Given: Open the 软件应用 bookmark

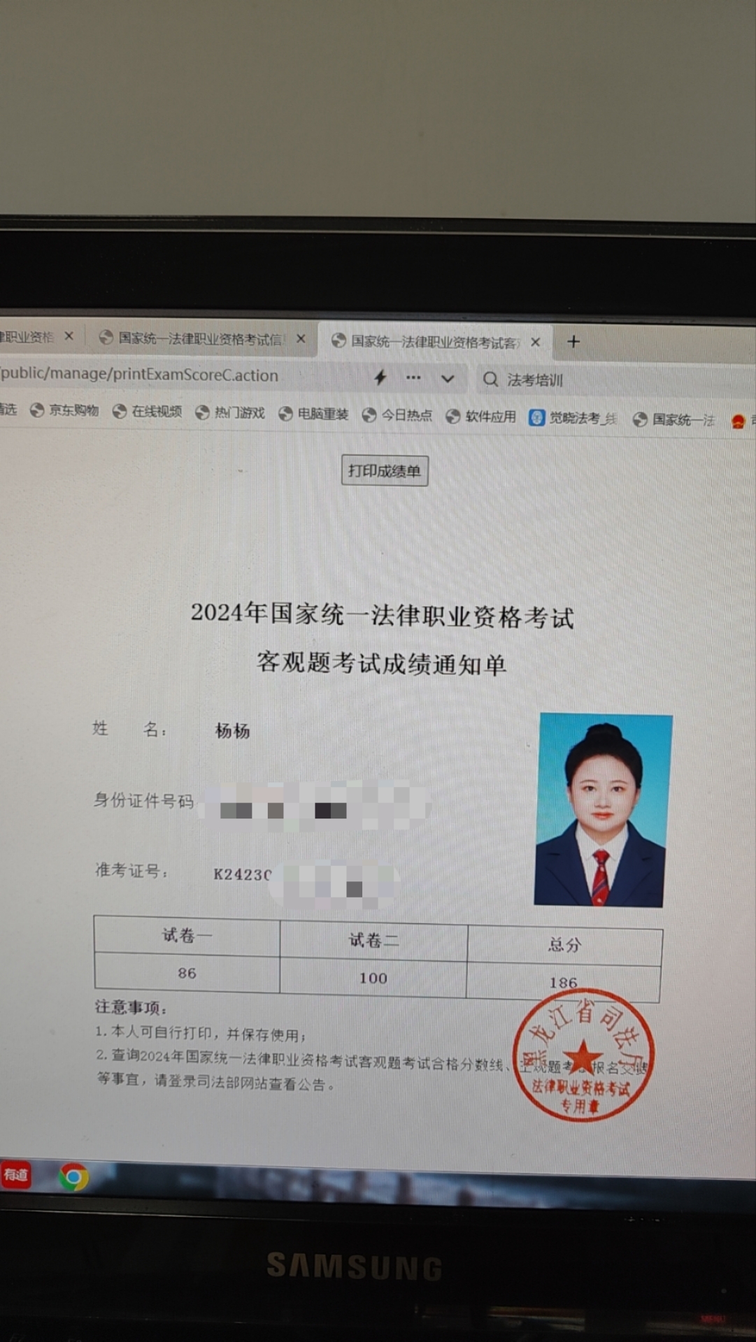Looking at the screenshot, I should (x=481, y=417).
